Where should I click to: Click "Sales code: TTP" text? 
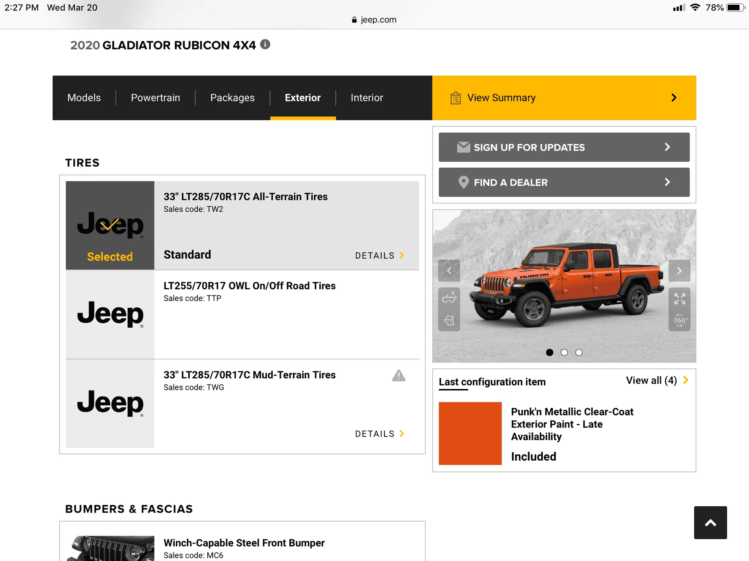[x=192, y=298]
